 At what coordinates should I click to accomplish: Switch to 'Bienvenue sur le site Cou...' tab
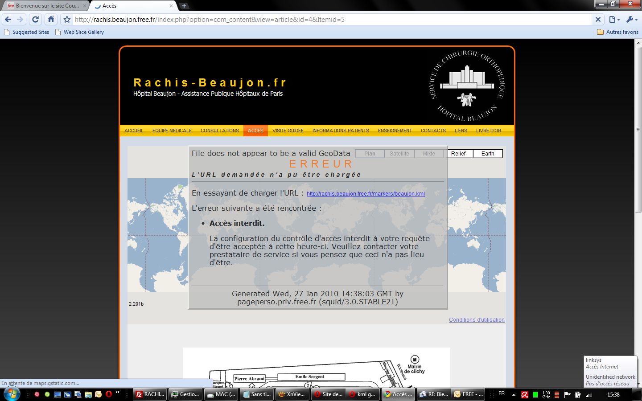(x=45, y=6)
